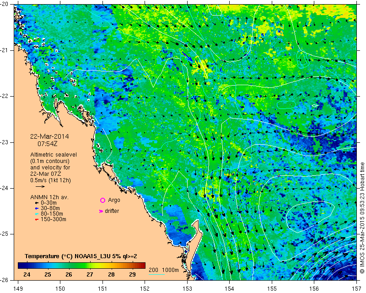Click the latitude axis label -24
Screen dimensions: 366x293
[4, 188]
